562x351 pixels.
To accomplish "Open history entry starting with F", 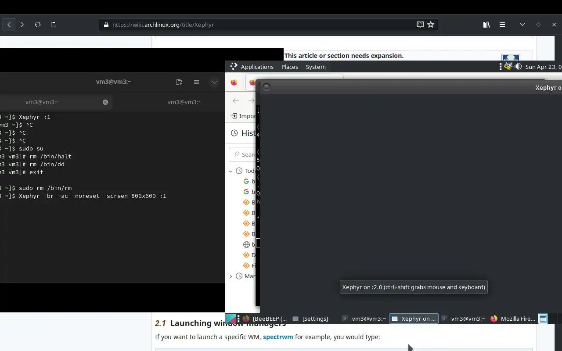I will click(249, 265).
